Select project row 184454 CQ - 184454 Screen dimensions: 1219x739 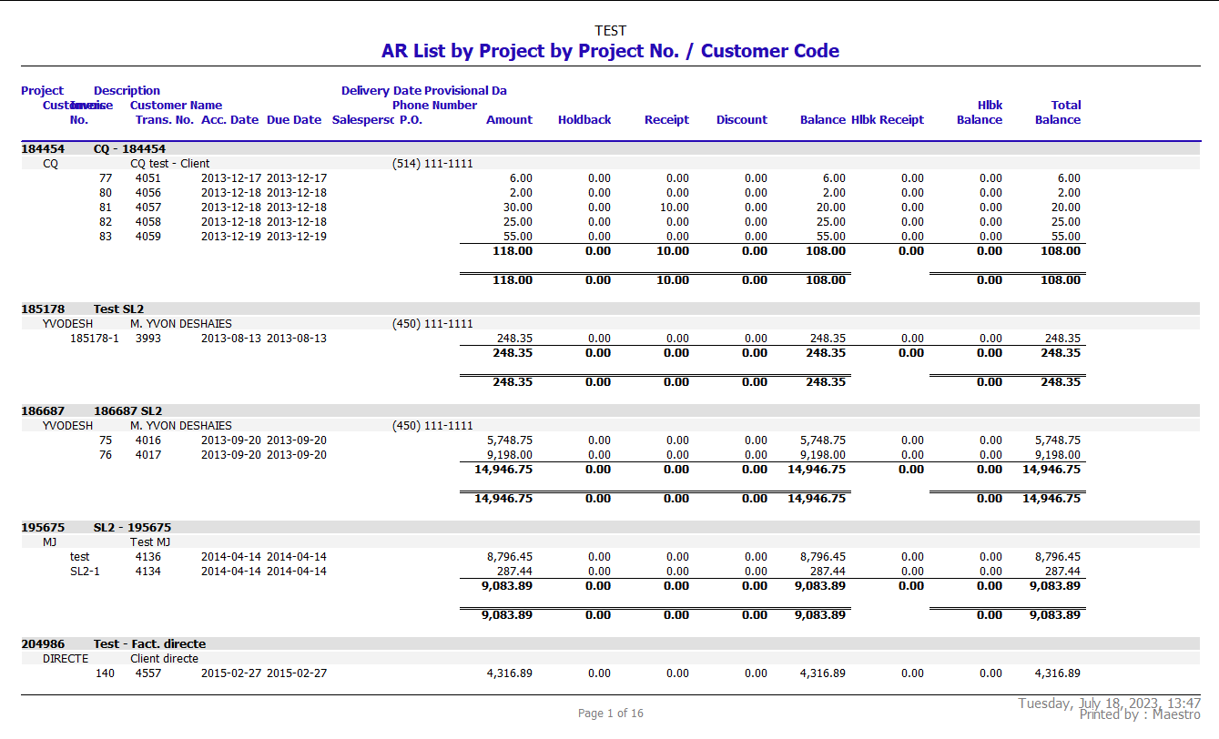click(x=93, y=149)
